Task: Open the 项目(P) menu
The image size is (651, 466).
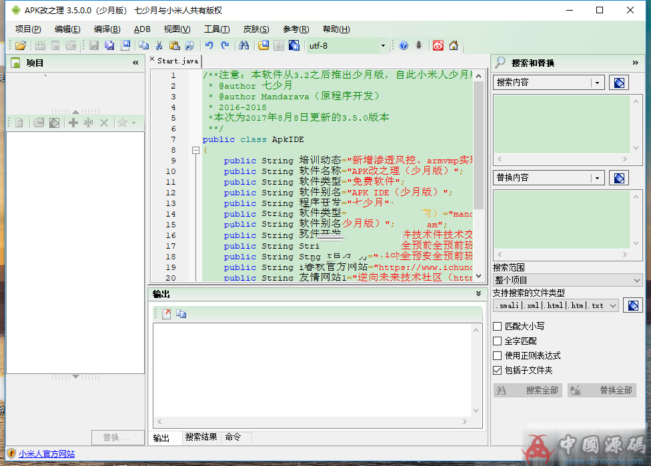Action: click(28, 29)
